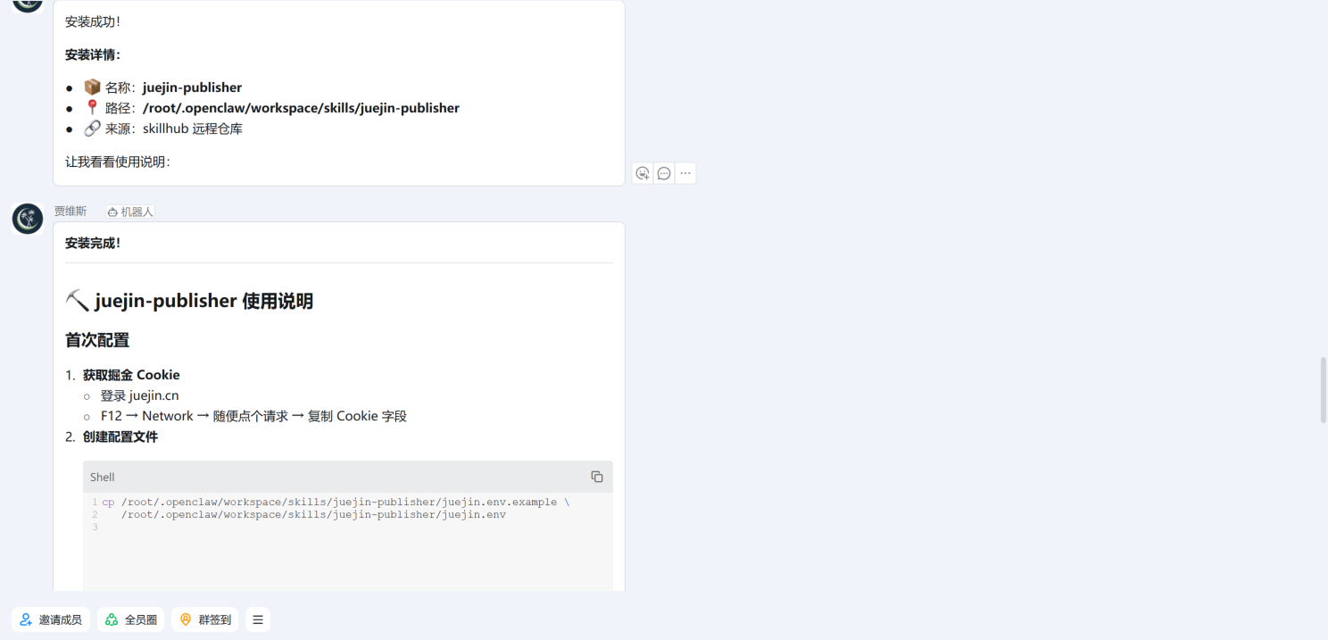Click 贾维斯's moon avatar
This screenshot has height=640, width=1328.
pyautogui.click(x=28, y=219)
